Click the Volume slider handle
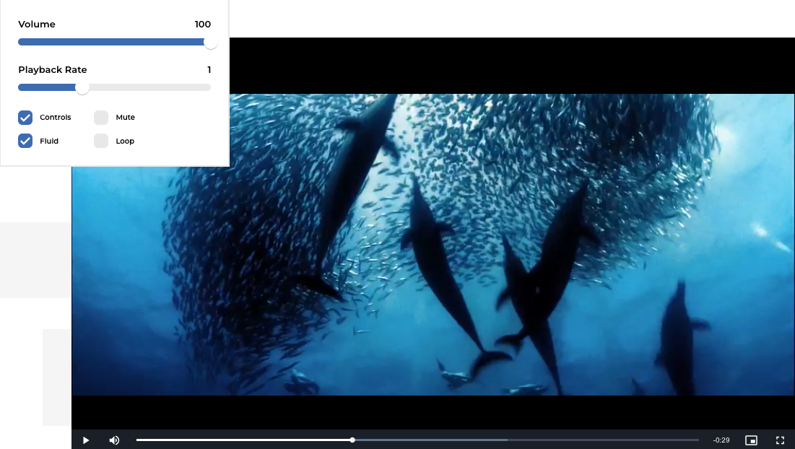795x449 pixels. [210, 42]
